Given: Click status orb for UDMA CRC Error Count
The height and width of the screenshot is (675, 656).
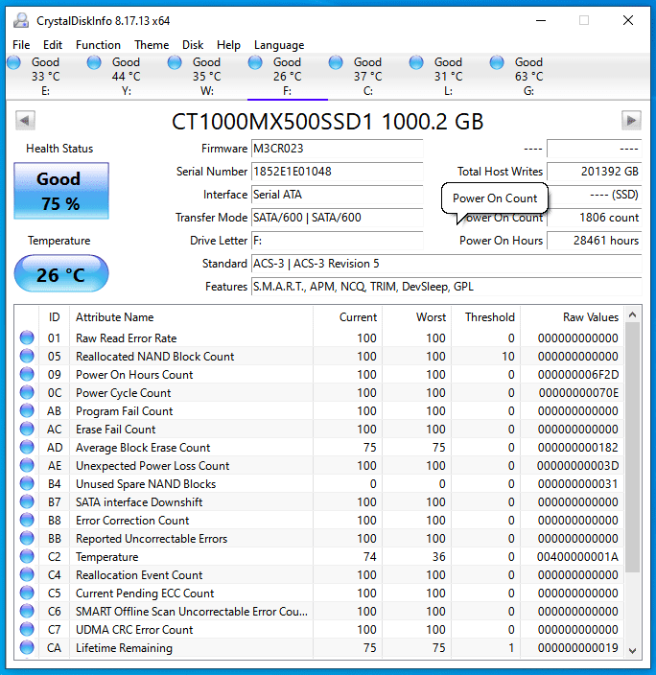Looking at the screenshot, I should (27, 629).
